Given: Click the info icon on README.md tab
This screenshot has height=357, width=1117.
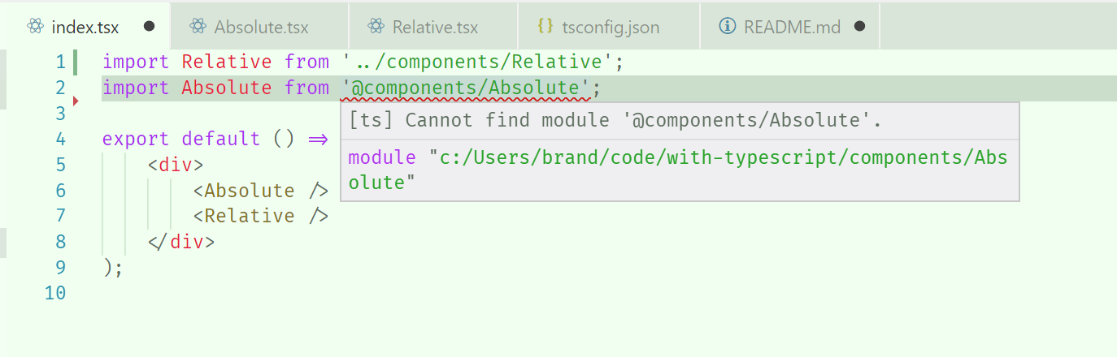Looking at the screenshot, I should point(728,27).
